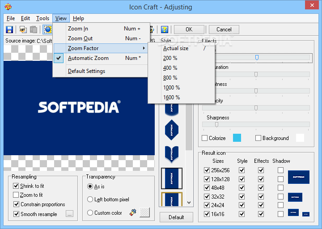Viewport: 322px width, 229px height.
Task: Toggle the Shrink to fit checkbox
Action: click(x=16, y=186)
